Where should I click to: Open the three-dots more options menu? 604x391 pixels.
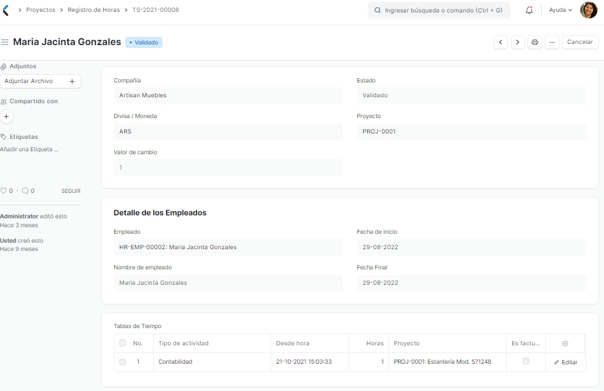click(552, 42)
